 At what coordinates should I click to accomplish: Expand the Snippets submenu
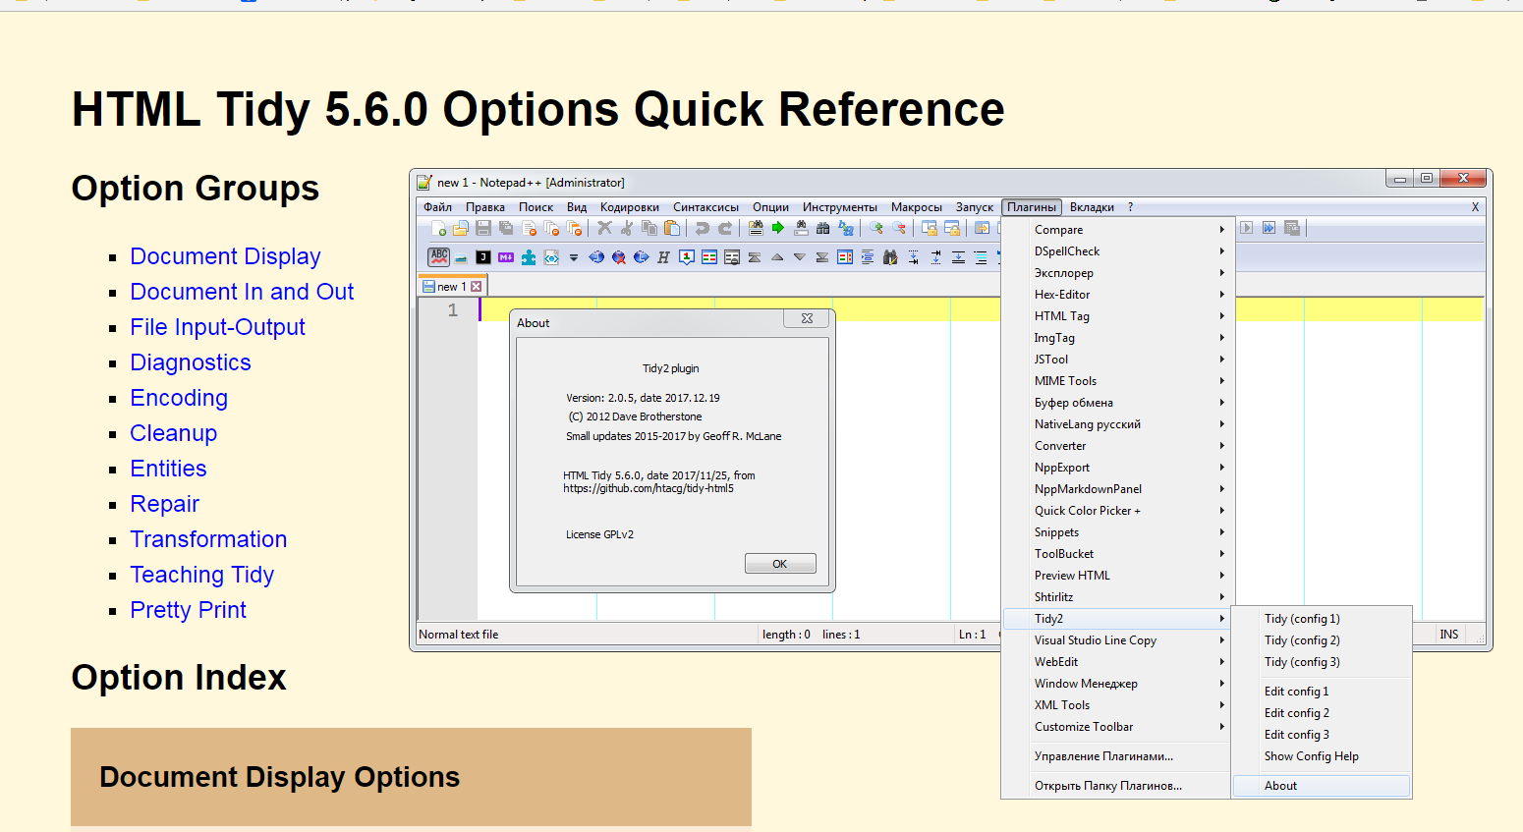point(1116,532)
